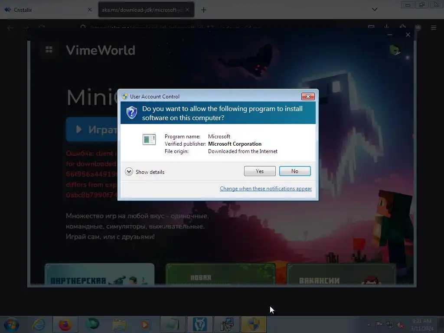
Task: Open the Вакансии banner card
Action: coord(341,274)
